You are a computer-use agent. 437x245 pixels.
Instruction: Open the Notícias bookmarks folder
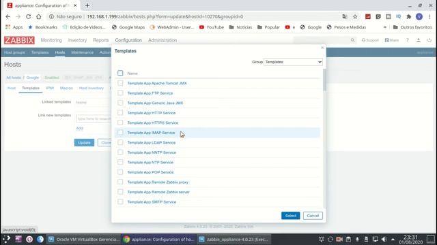pos(240,27)
